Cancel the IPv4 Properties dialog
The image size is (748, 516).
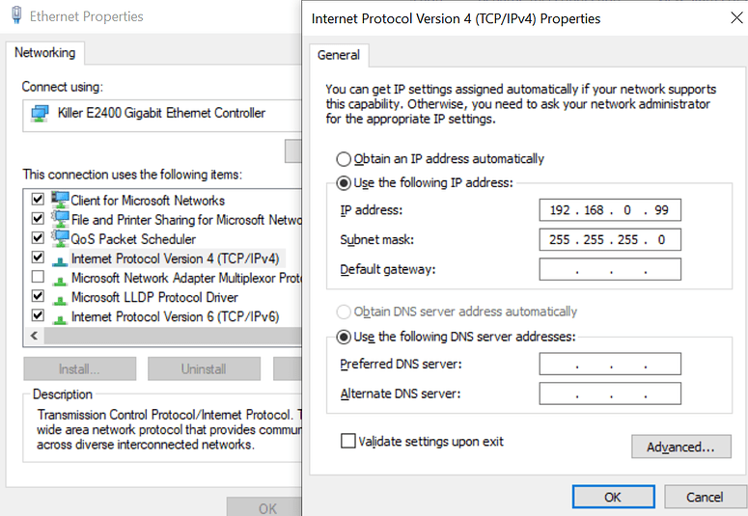(704, 497)
